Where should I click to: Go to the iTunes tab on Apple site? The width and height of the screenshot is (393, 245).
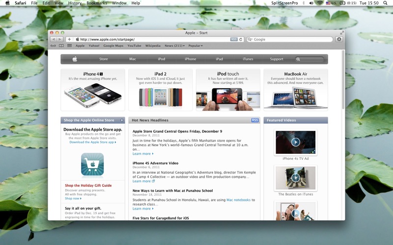[x=248, y=59]
